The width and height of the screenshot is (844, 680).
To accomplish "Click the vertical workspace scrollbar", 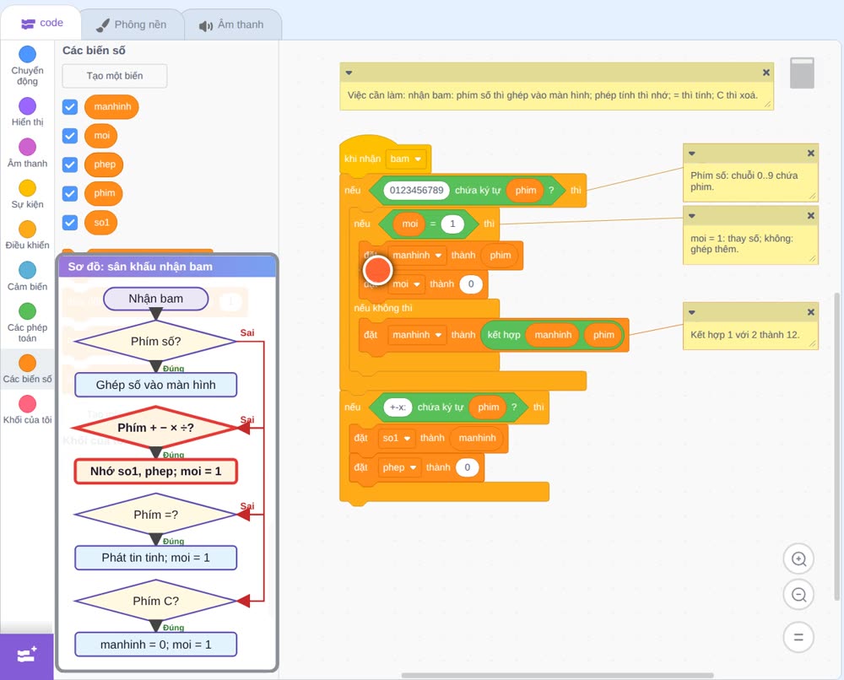I will point(836,446).
